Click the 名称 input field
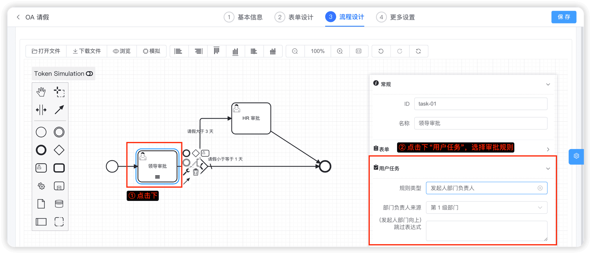 coord(481,123)
